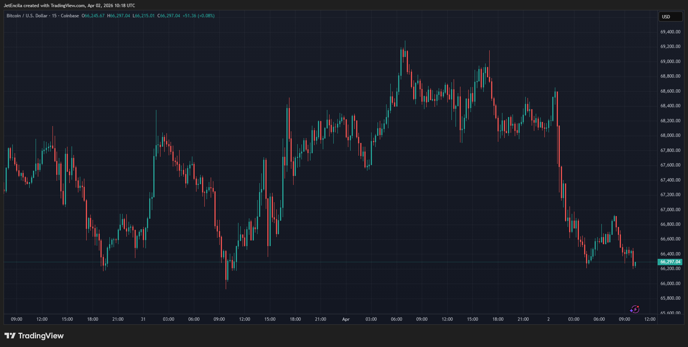Click the Bitcoin / U.S. Dollar symbol title

point(27,16)
